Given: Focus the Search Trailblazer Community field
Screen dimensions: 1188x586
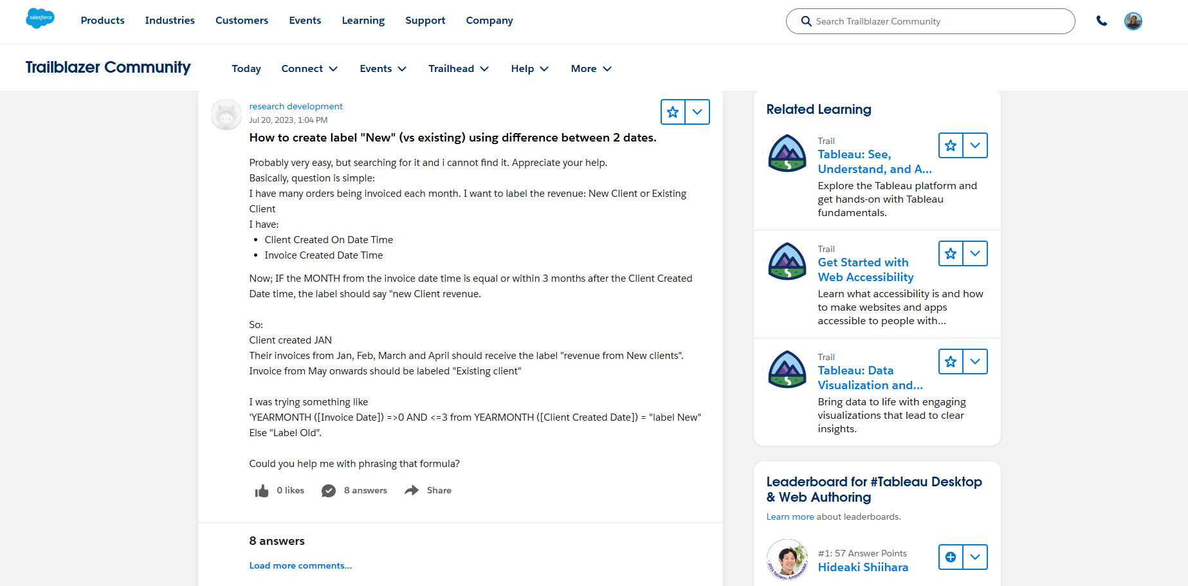Looking at the screenshot, I should pos(930,21).
